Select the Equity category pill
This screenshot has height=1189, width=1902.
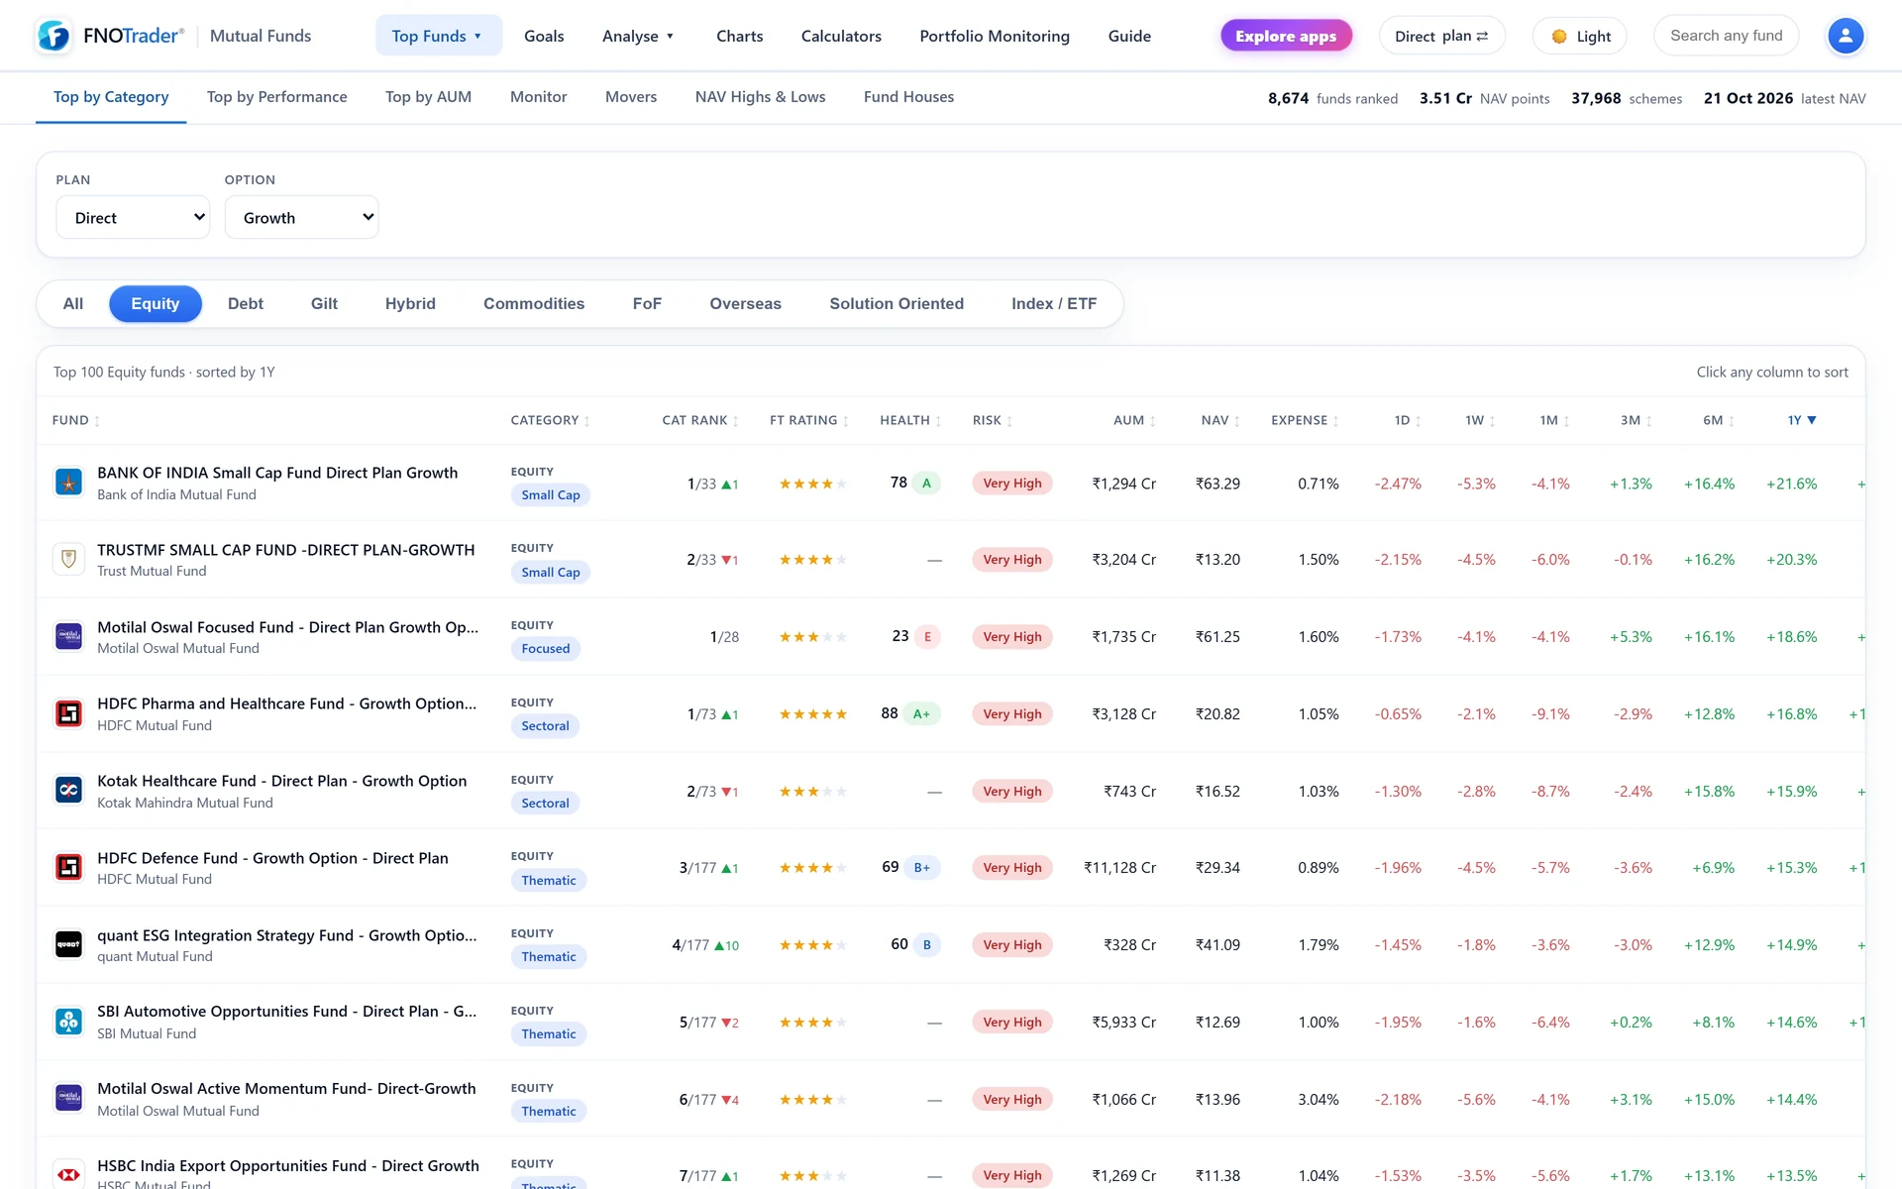[156, 303]
